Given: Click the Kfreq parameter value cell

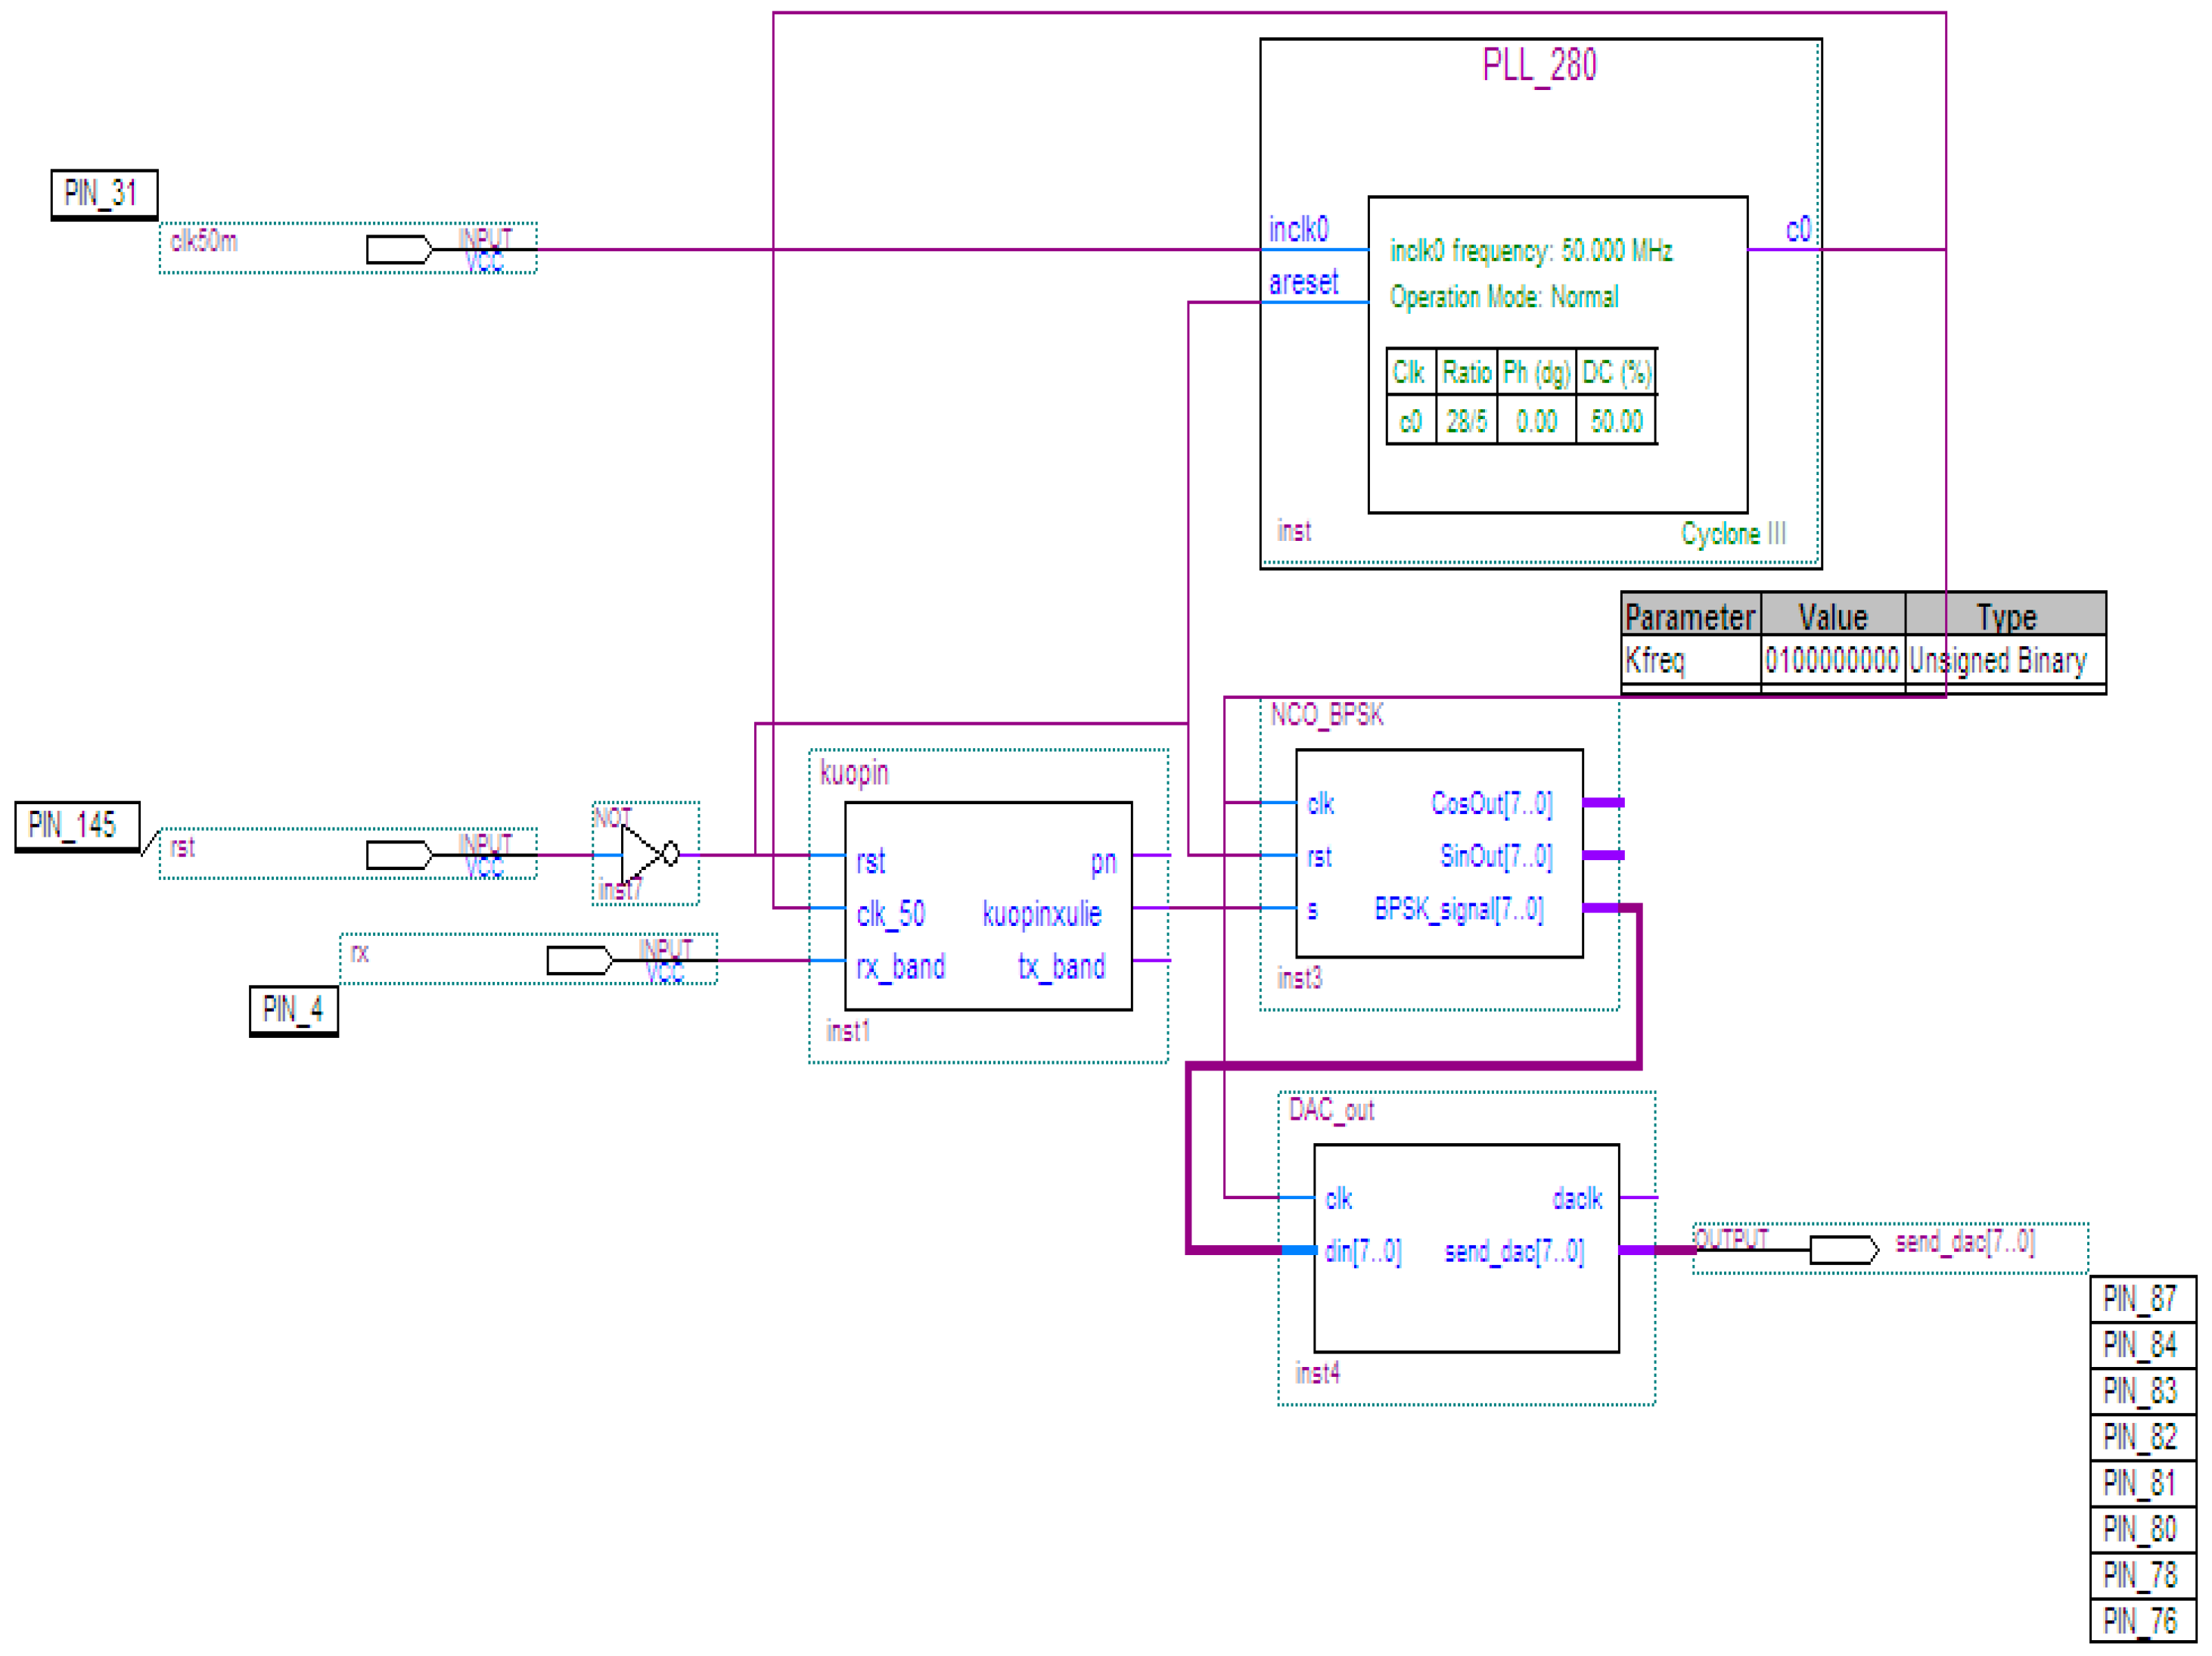Looking at the screenshot, I should [1831, 660].
